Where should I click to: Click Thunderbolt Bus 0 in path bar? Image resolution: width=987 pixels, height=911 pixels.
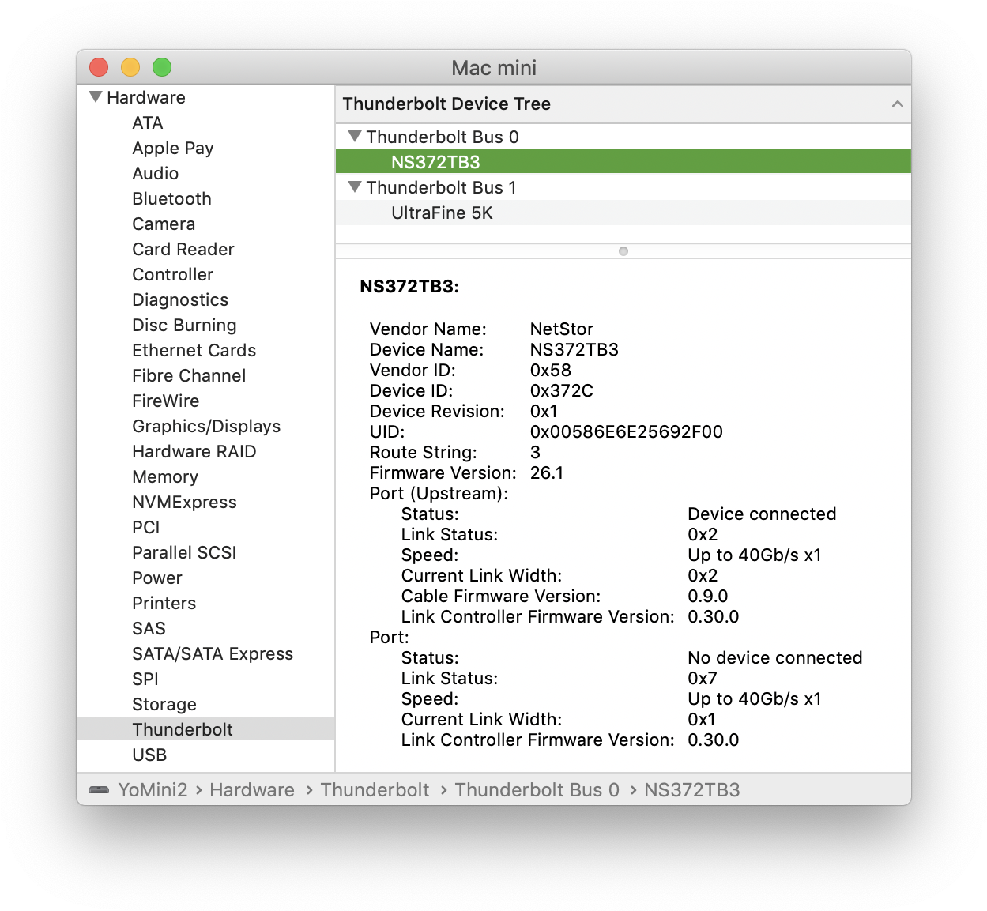tap(537, 789)
